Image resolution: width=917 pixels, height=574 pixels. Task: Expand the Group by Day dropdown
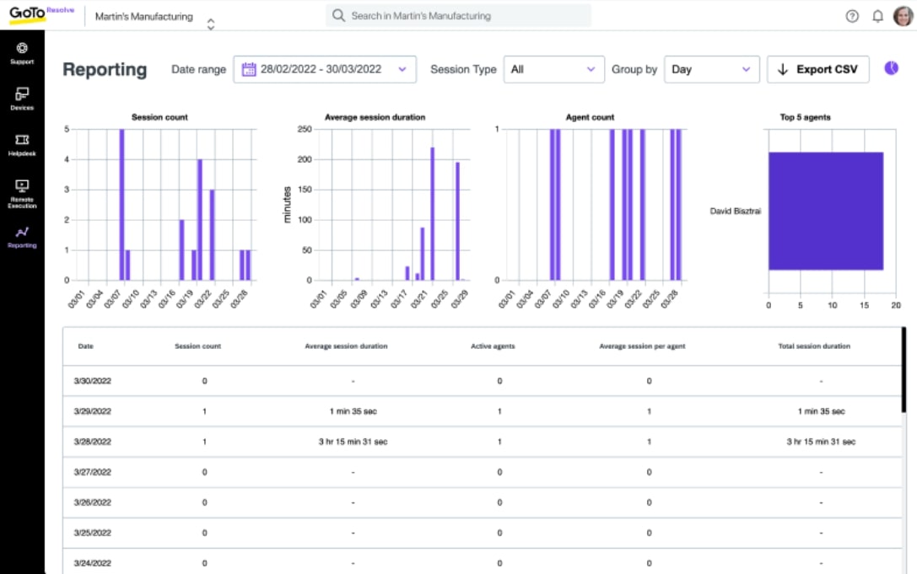711,69
